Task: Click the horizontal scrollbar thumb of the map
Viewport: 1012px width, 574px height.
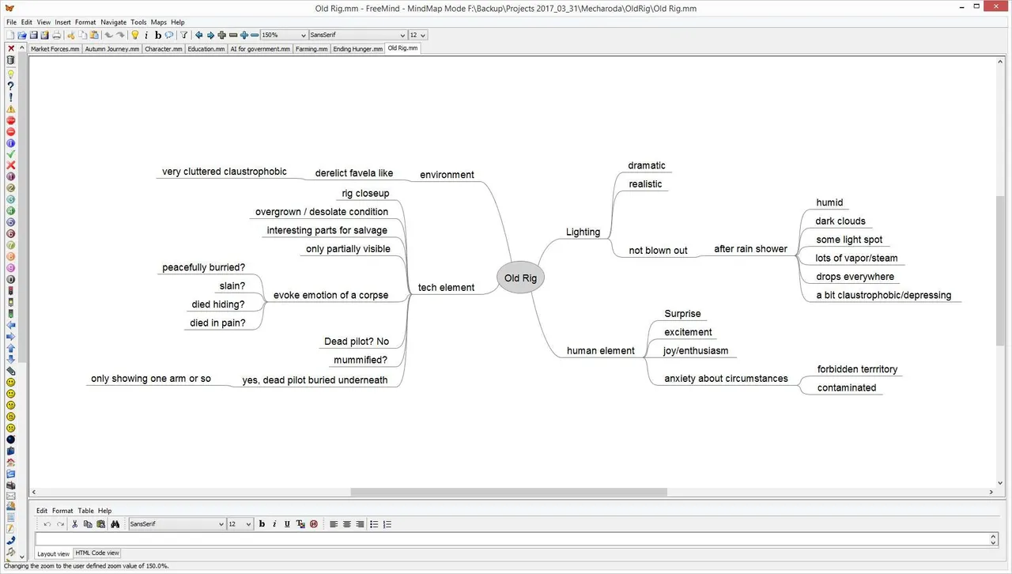Action: tap(508, 492)
